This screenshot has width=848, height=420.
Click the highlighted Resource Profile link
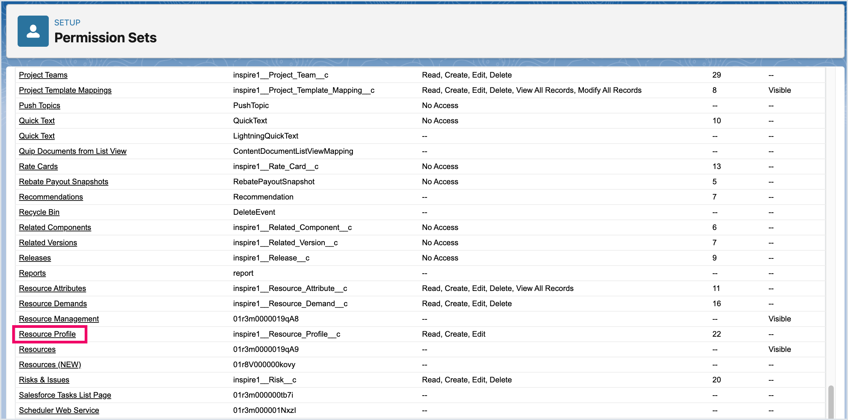tap(47, 334)
